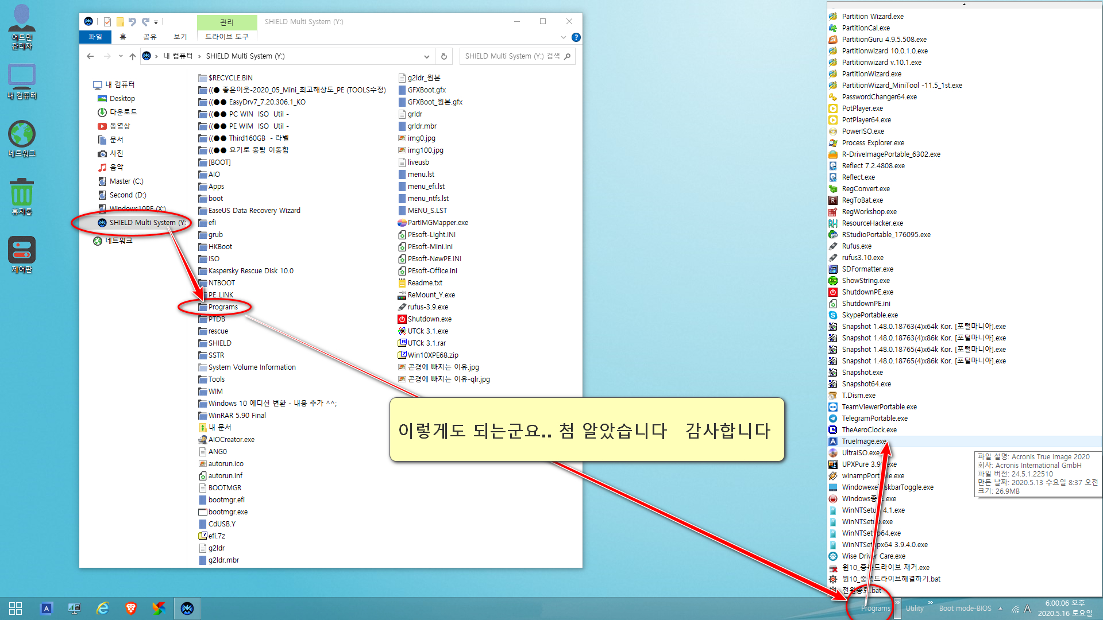Open the 내 컴퓨터 desktop icon

coord(22,82)
